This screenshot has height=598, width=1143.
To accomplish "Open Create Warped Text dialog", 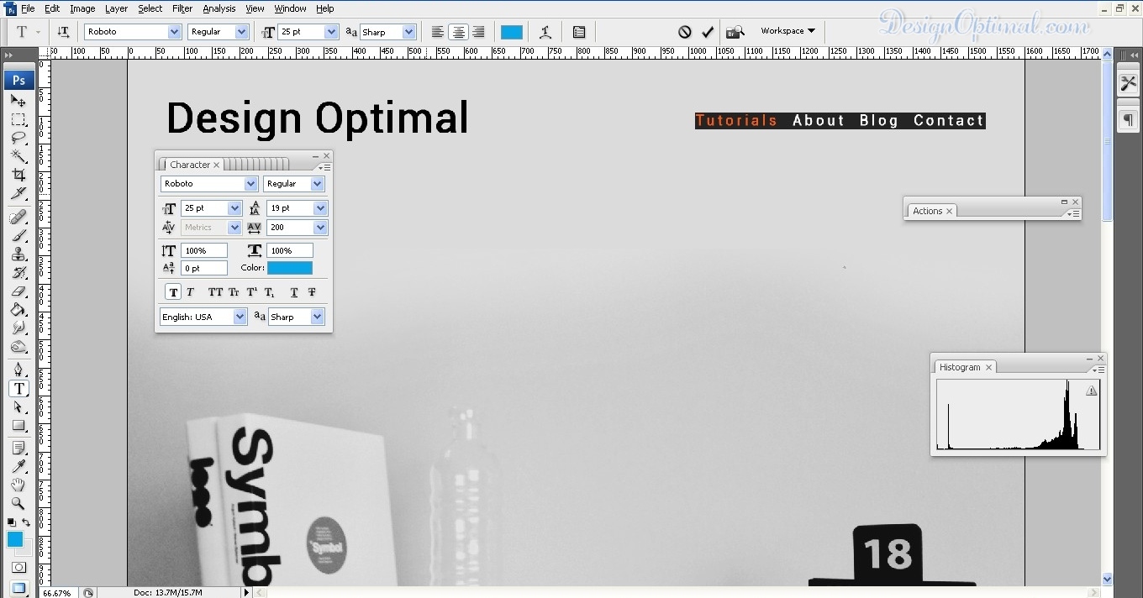I will point(546,32).
